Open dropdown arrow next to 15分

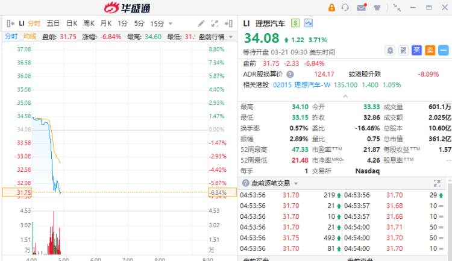click(x=170, y=24)
